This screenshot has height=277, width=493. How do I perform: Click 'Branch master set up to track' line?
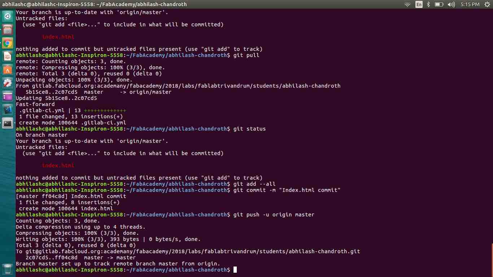tap(118, 264)
